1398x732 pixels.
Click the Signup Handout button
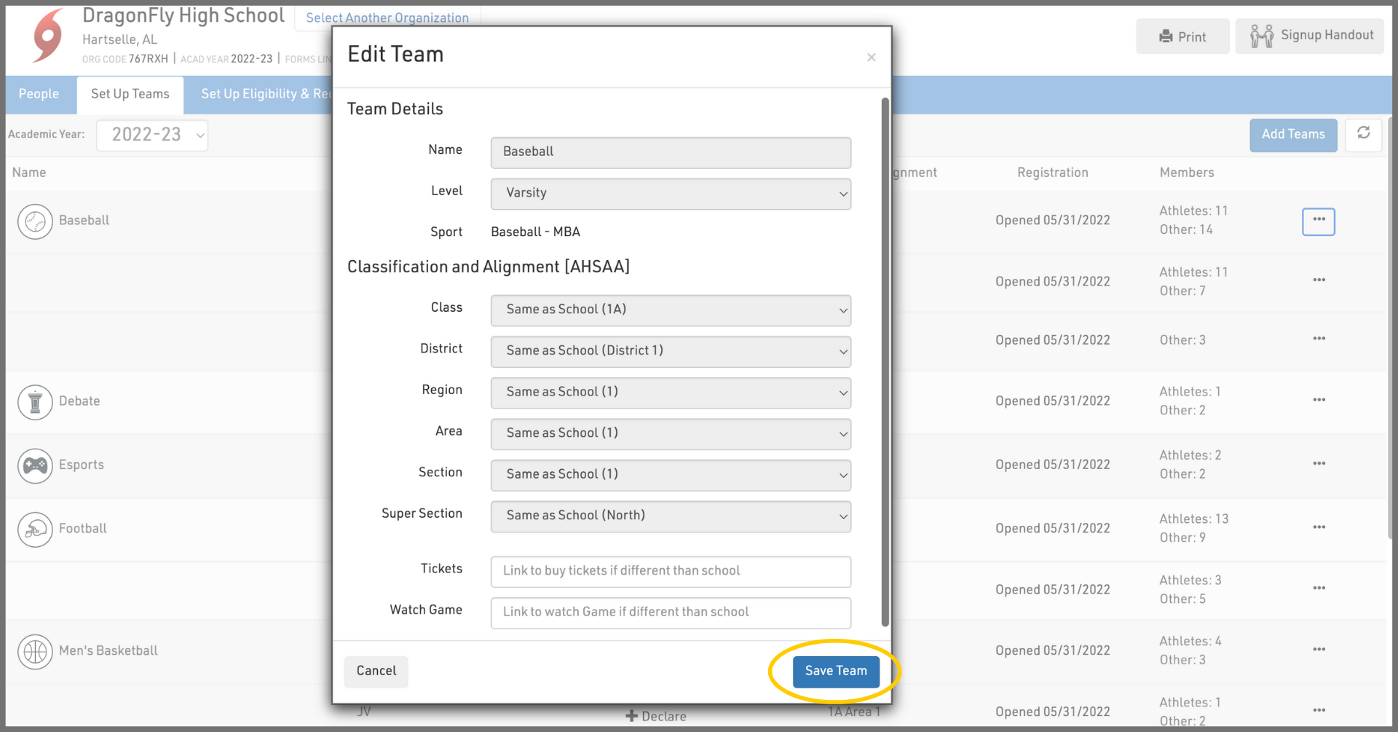pyautogui.click(x=1311, y=36)
